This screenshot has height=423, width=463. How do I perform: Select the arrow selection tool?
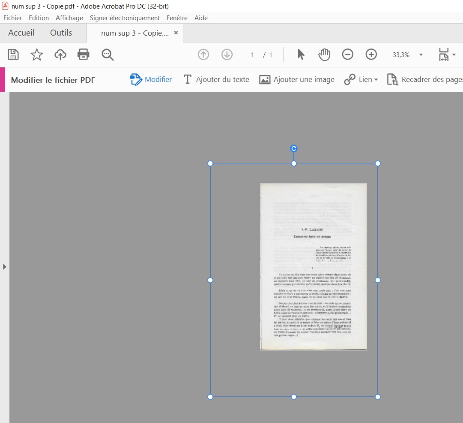tap(301, 54)
